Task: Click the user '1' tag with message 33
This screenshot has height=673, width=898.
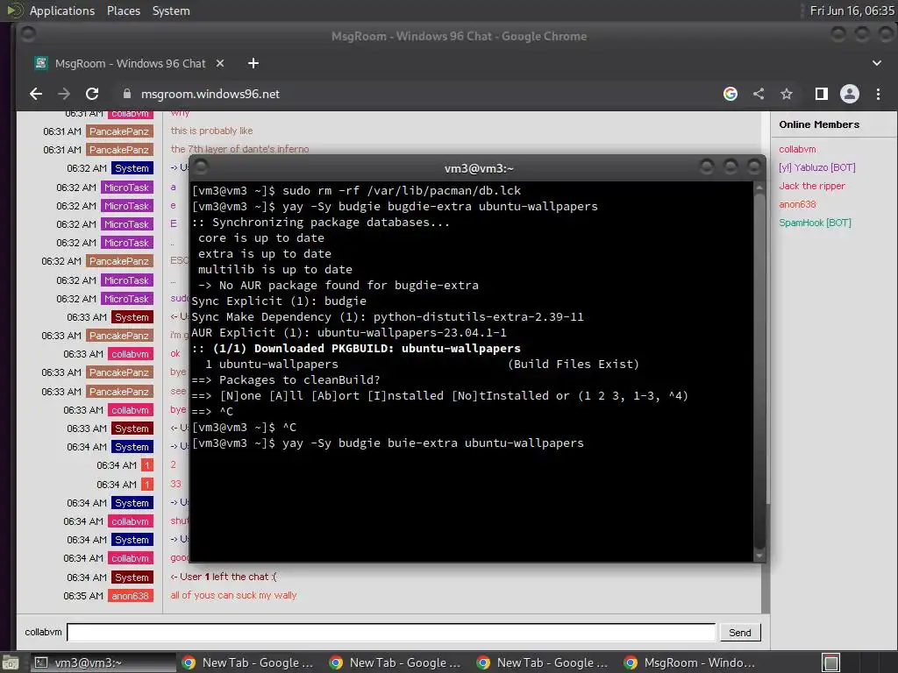Action: (x=147, y=484)
